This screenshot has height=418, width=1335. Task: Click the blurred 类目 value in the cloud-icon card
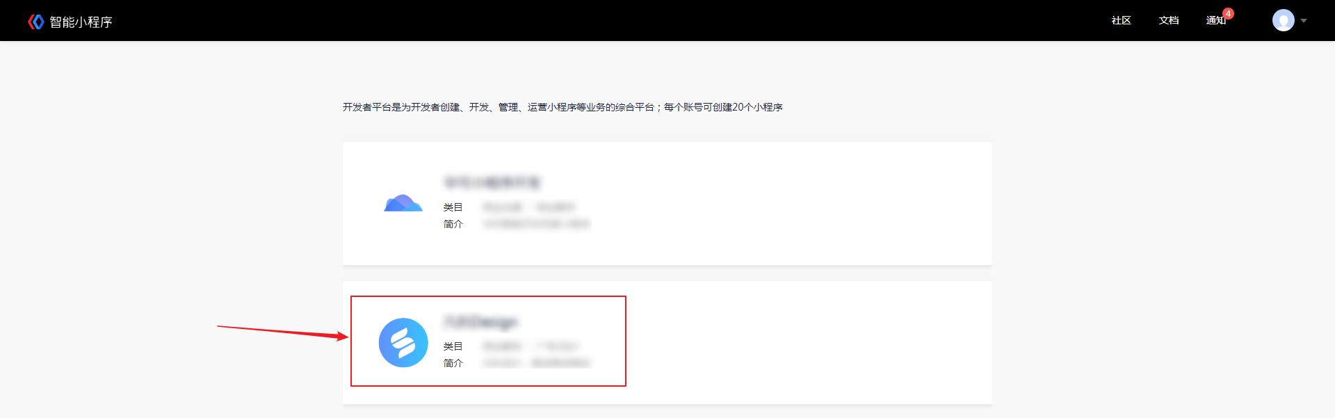(529, 207)
